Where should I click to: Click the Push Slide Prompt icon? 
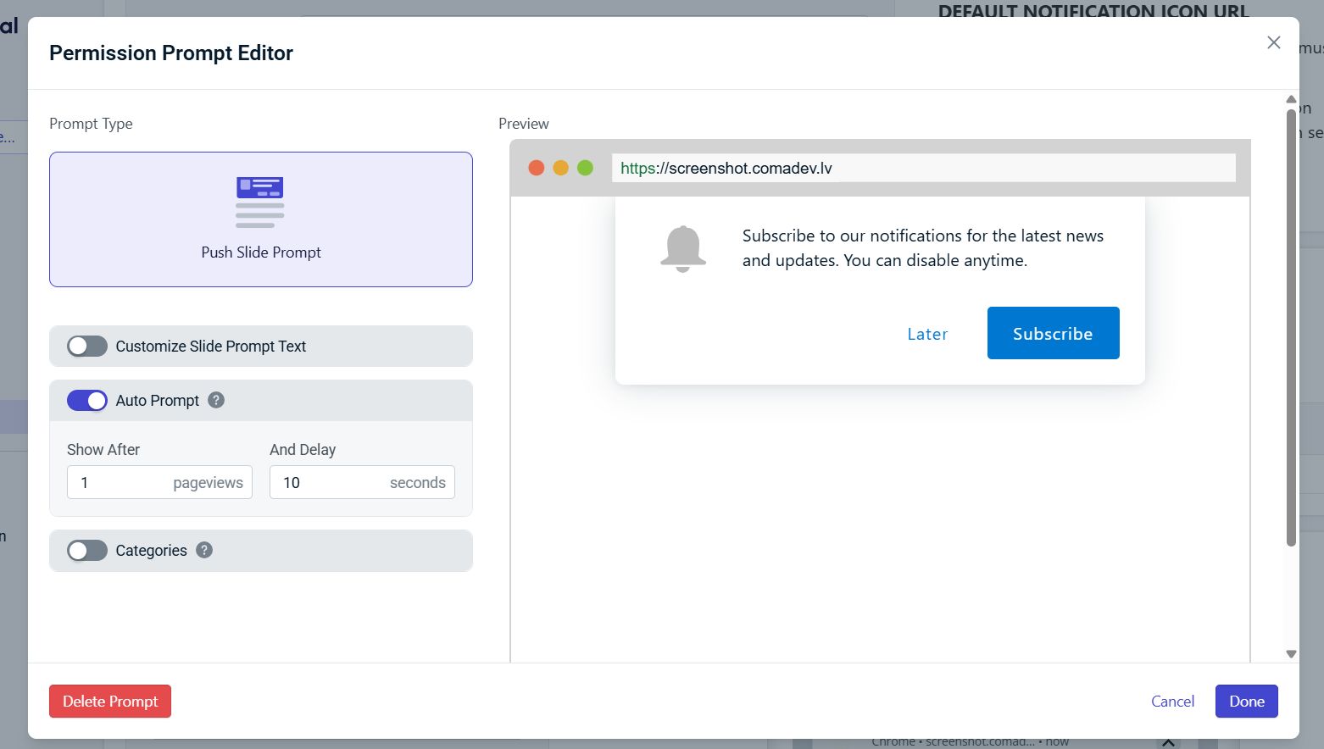pos(260,202)
